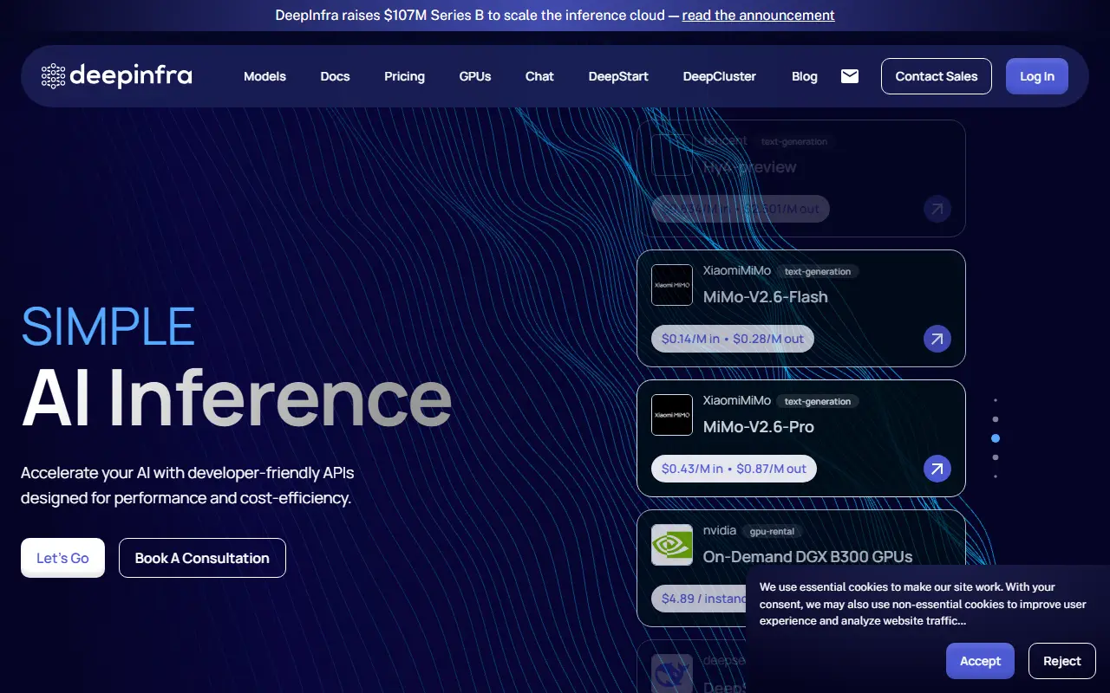The height and width of the screenshot is (693, 1110).
Task: Open the DeepCluster nav item
Action: pos(720,76)
